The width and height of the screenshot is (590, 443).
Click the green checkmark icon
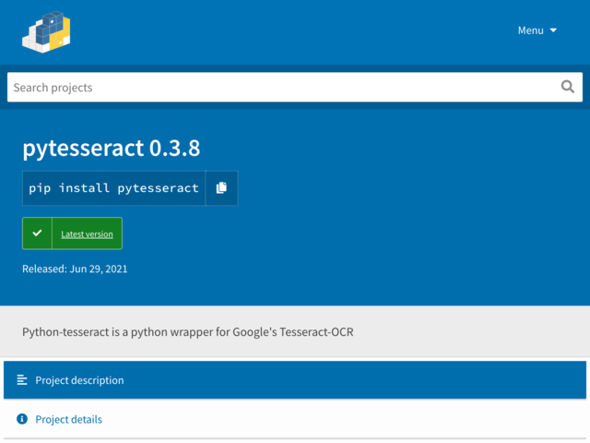(x=37, y=233)
